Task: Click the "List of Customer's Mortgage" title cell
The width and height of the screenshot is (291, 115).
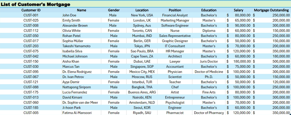Action: pyautogui.click(x=35, y=4)
